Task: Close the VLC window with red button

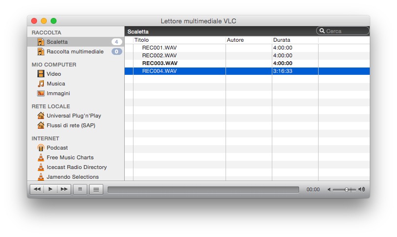Action: [34, 21]
